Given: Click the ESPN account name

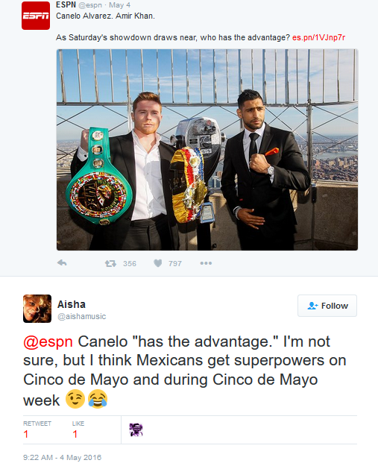Looking at the screenshot, I should 66,5.
